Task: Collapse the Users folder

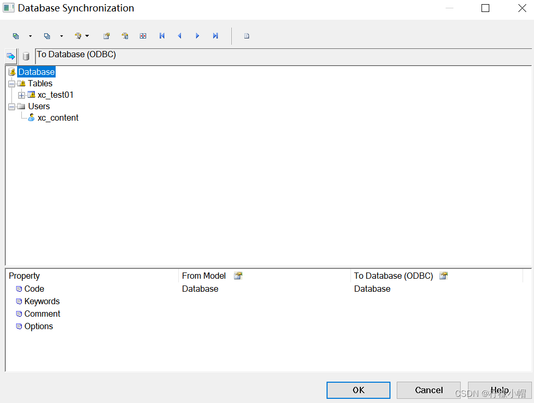Action: click(x=12, y=107)
